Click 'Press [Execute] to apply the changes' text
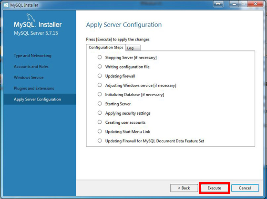267x199 pixels. (x=118, y=40)
